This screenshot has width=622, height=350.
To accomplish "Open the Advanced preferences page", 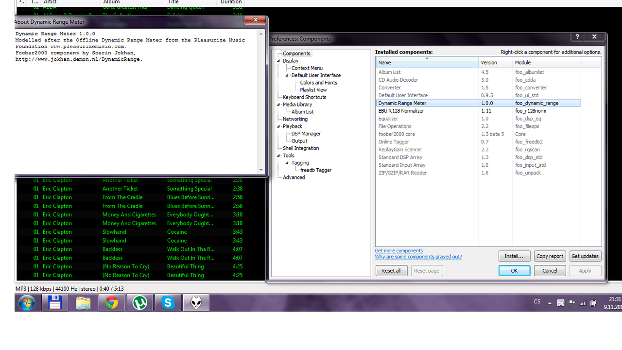I will coord(294,177).
